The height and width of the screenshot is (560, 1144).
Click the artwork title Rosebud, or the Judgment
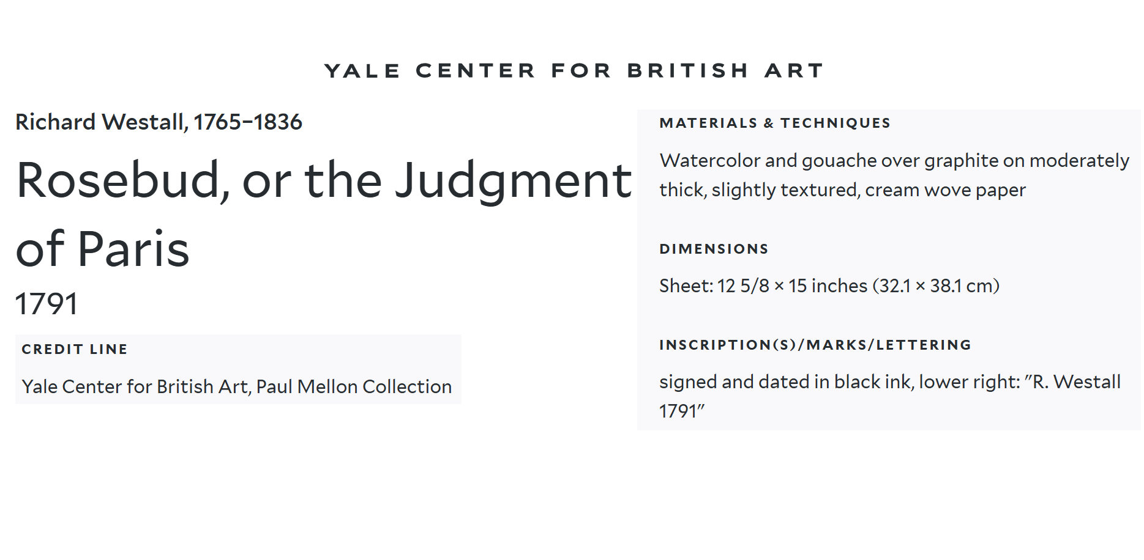(324, 182)
